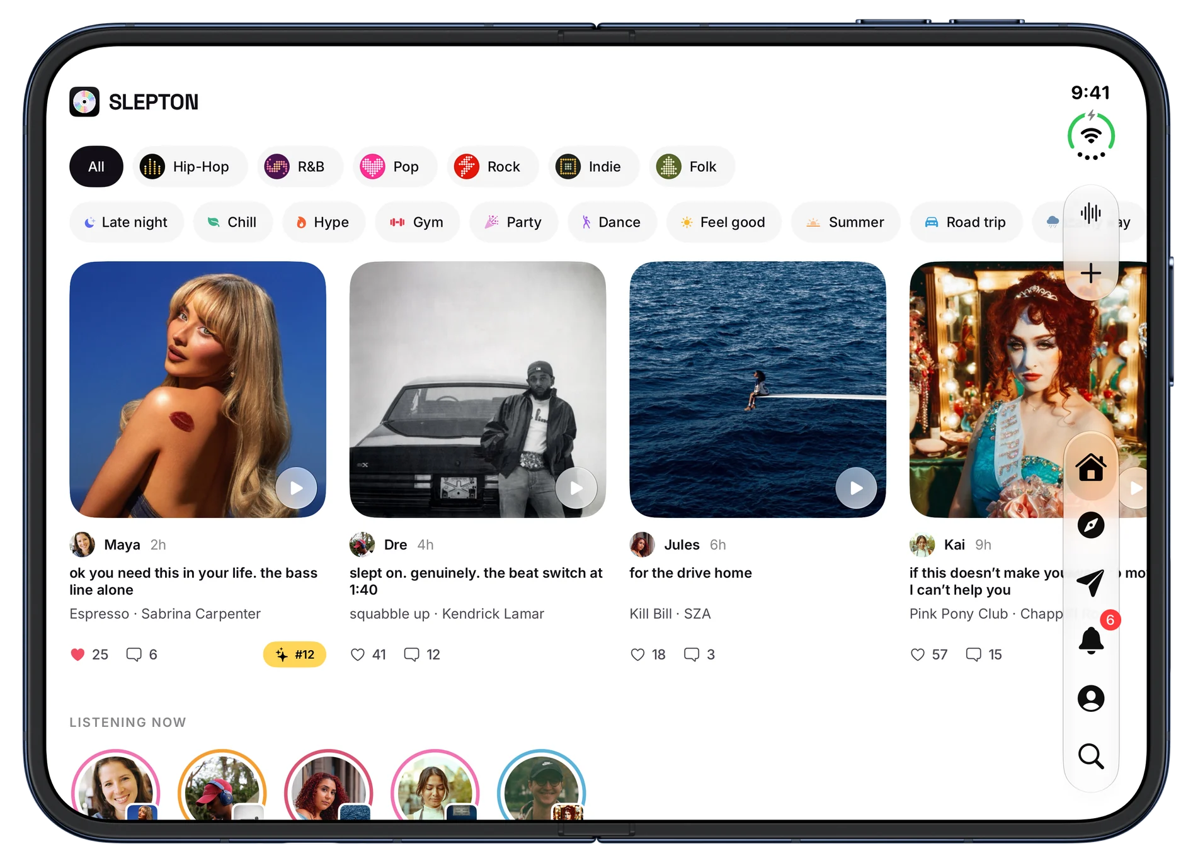Image resolution: width=1193 pixels, height=866 pixels.
Task: Open comments on Maya's post
Action: pos(141,655)
